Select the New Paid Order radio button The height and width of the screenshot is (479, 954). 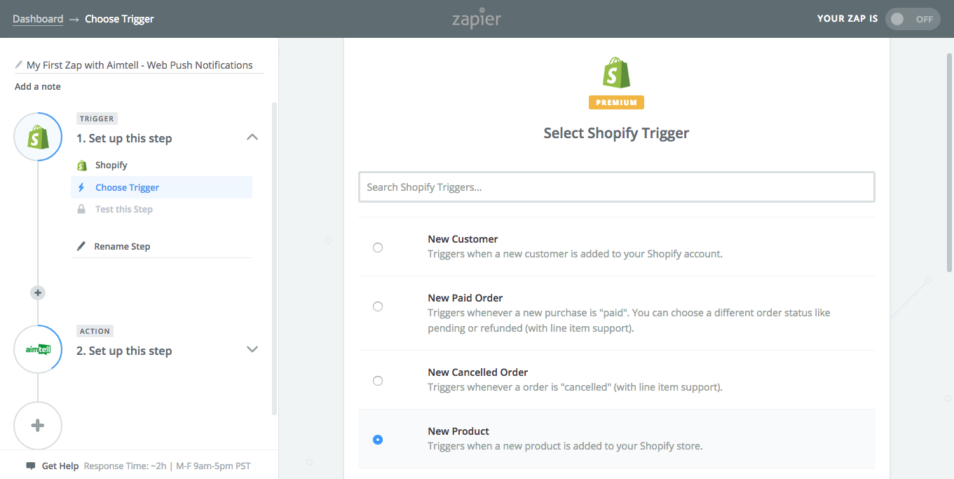pos(378,306)
